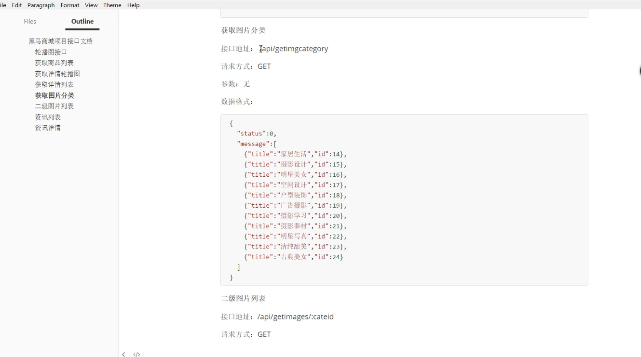The image size is (641, 357).
Task: Jump to 轮播图接口 in outline
Action: [51, 52]
